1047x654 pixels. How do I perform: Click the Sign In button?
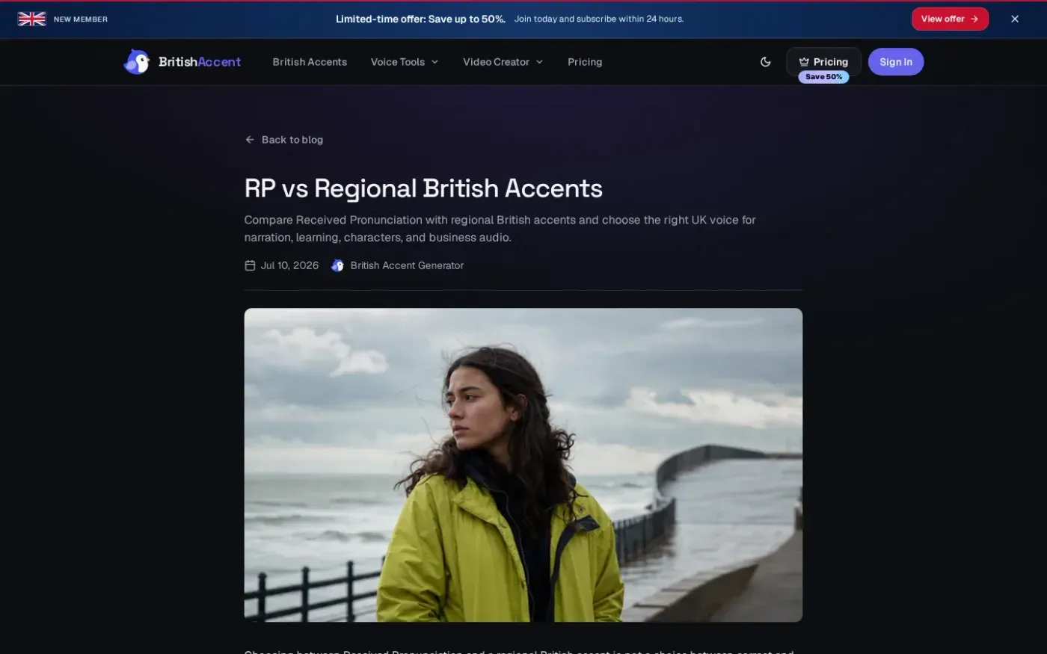896,62
